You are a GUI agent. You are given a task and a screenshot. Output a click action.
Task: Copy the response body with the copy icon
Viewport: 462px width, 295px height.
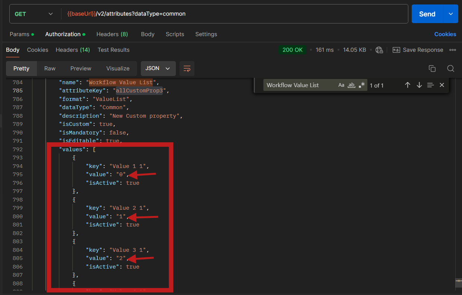tap(432, 69)
